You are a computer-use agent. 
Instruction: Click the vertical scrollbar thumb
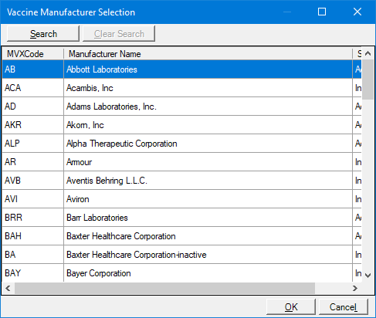[368, 79]
